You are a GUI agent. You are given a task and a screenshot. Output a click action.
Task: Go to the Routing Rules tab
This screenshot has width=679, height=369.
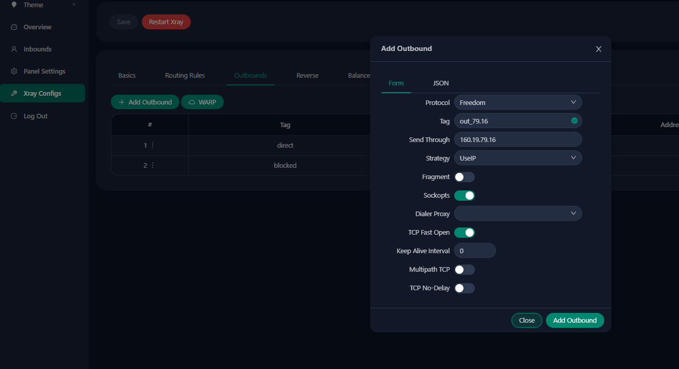click(185, 76)
